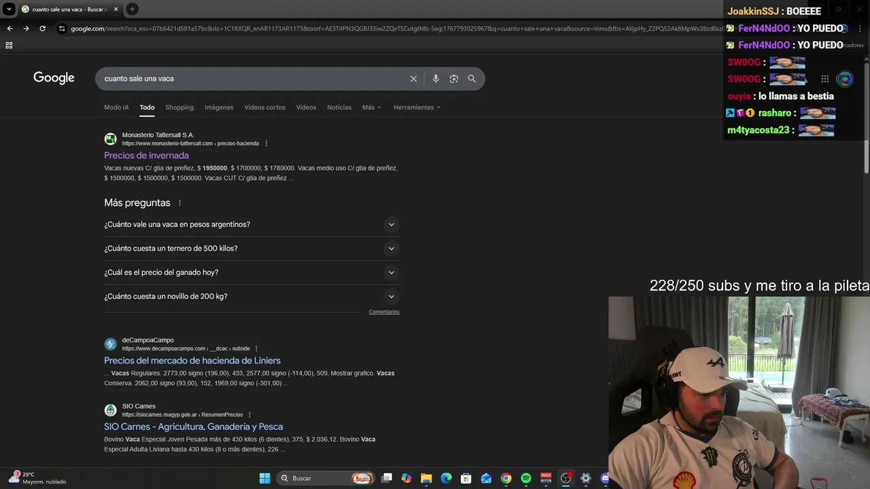The image size is (870, 489).
Task: Open options menu for deCampoaCampo result
Action: pyautogui.click(x=256, y=348)
